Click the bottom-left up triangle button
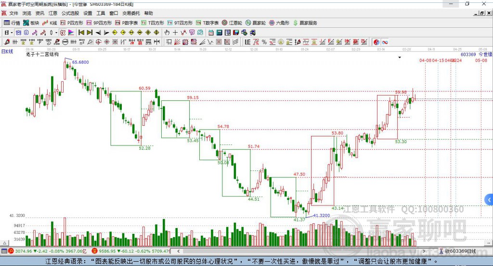This screenshot has width=493, height=266. 4,243
